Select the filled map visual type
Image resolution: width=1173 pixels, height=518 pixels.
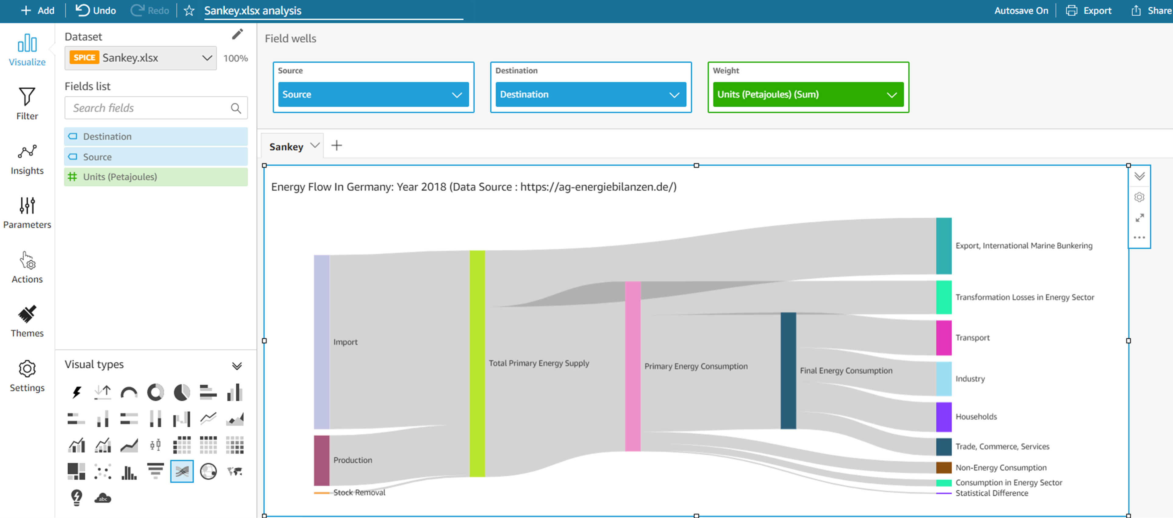pos(235,471)
